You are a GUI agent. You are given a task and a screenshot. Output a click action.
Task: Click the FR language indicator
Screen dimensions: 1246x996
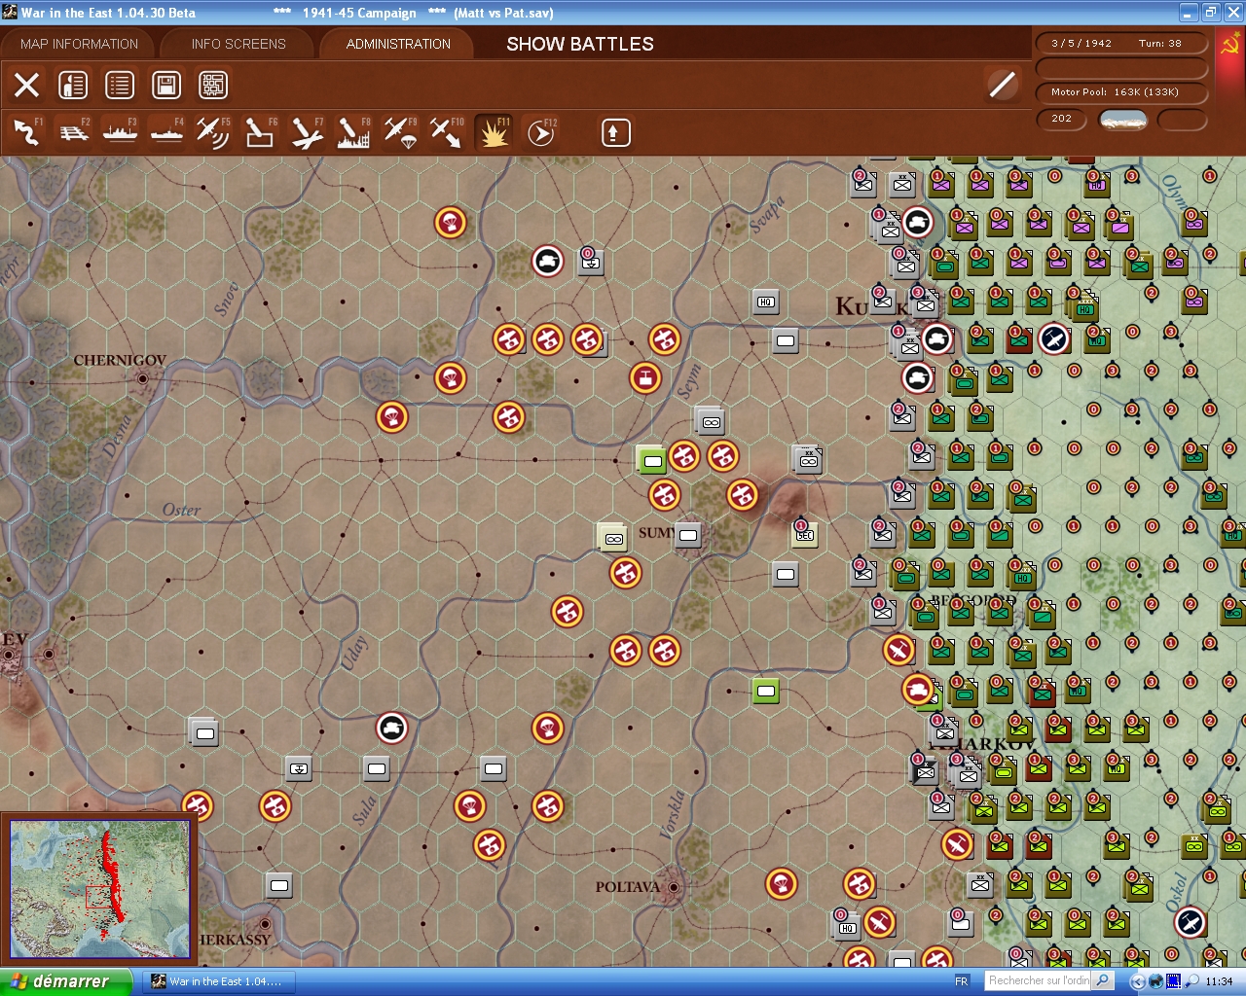[x=962, y=981]
